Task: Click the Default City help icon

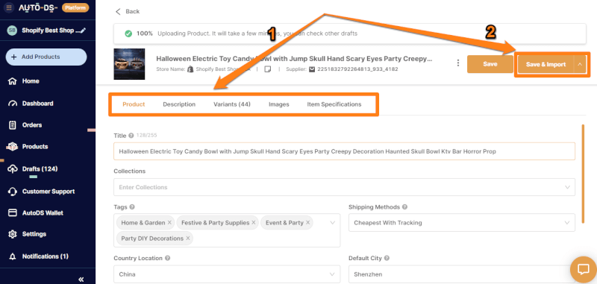Action: (x=387, y=258)
